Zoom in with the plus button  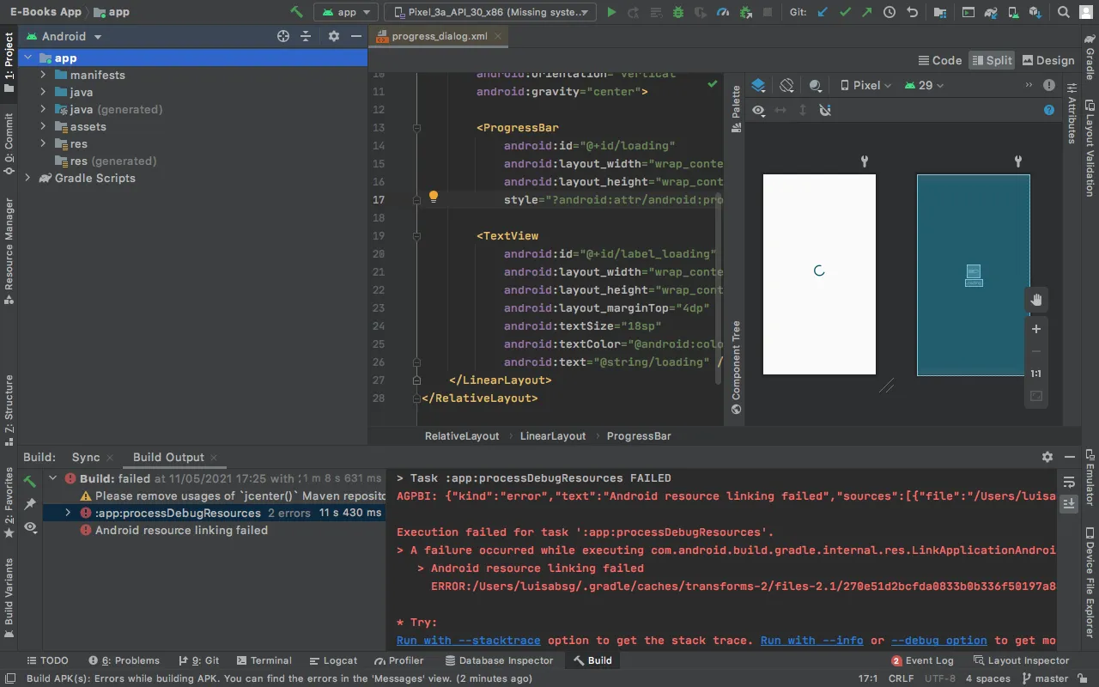click(x=1036, y=329)
